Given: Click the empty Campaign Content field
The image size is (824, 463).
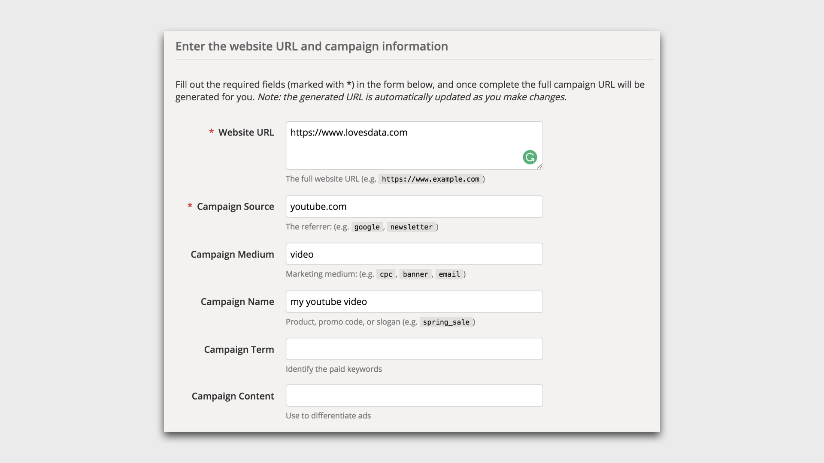Looking at the screenshot, I should (x=414, y=395).
